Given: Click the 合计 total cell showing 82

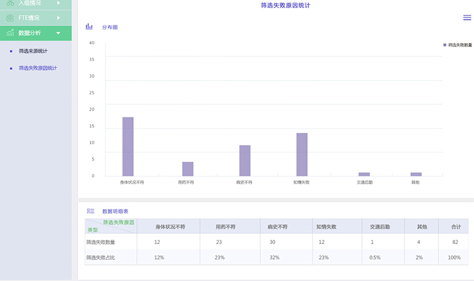Looking at the screenshot, I should click(x=455, y=242).
